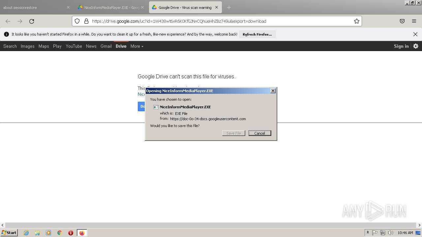Close the Opening NiceInformMediaPlayer.EXE dialog

tap(273, 91)
